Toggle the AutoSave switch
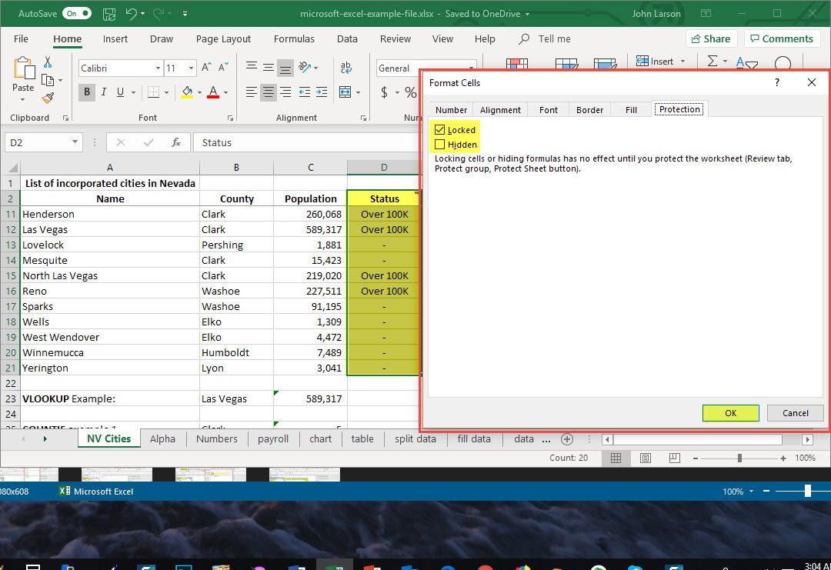The width and height of the screenshot is (831, 570). tap(77, 14)
